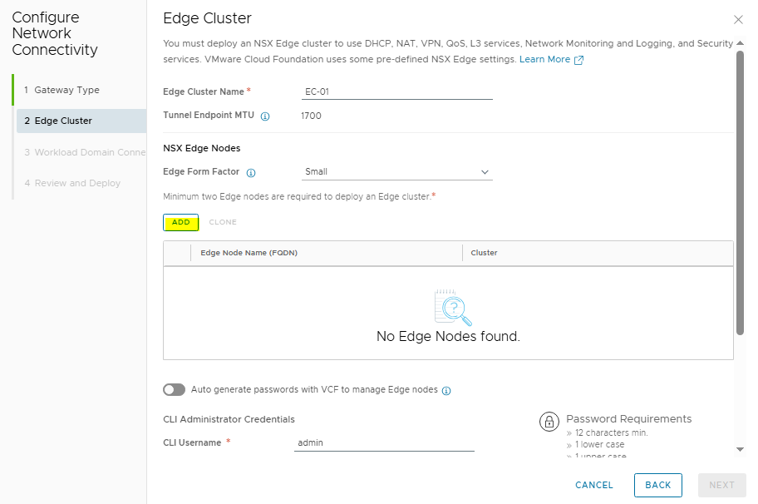Click the padlock Password Requirements icon
Viewport: 758px width, 504px height.
pyautogui.click(x=549, y=422)
